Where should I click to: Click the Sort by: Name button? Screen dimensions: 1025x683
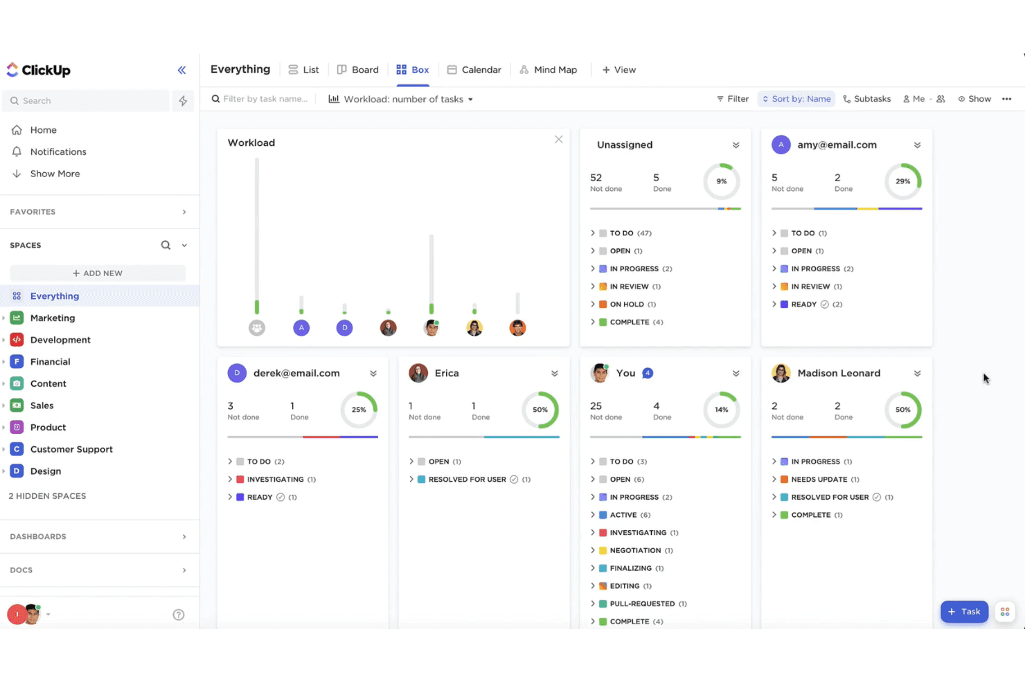coord(796,99)
